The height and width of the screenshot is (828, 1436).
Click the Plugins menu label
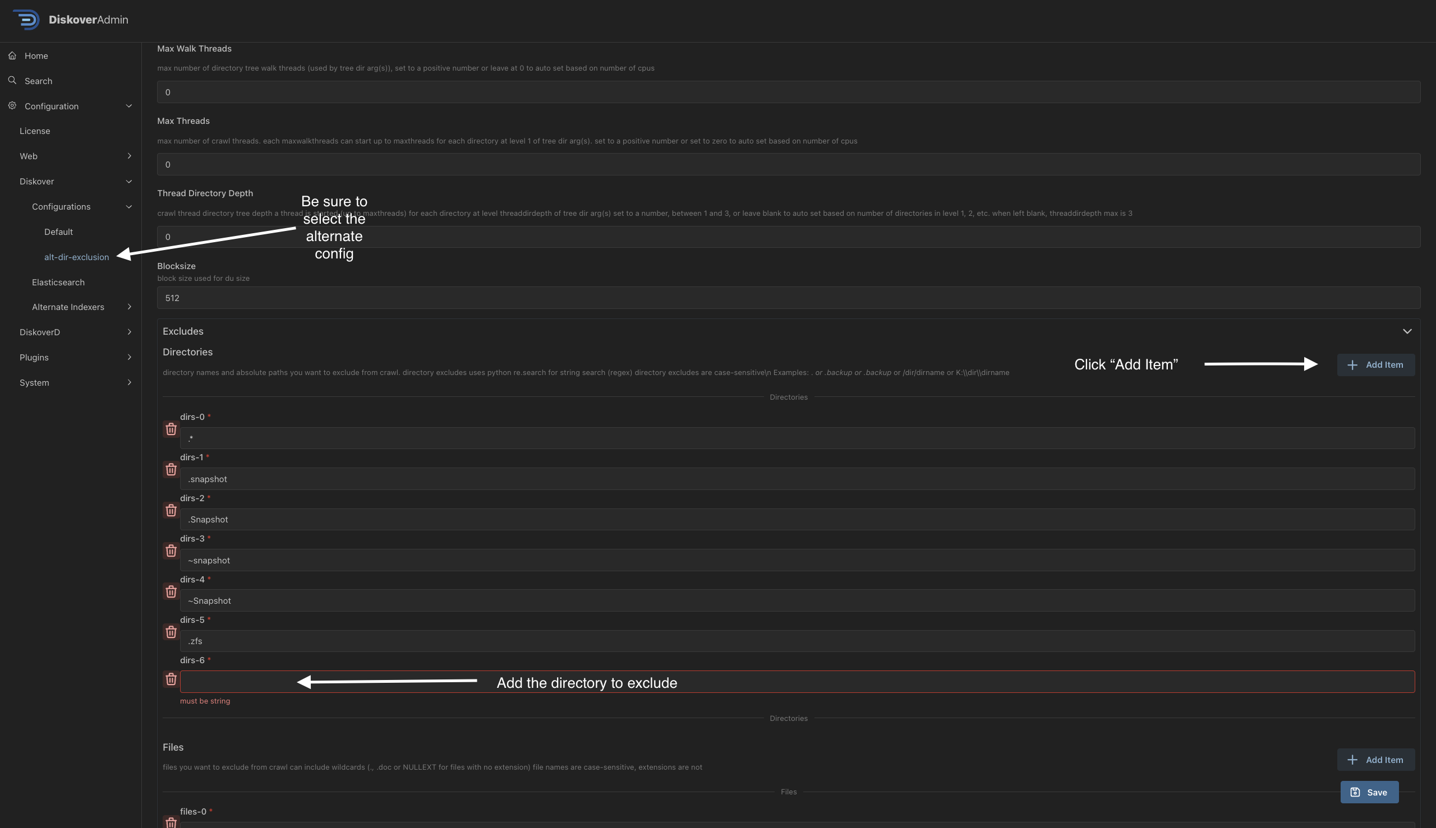tap(34, 357)
